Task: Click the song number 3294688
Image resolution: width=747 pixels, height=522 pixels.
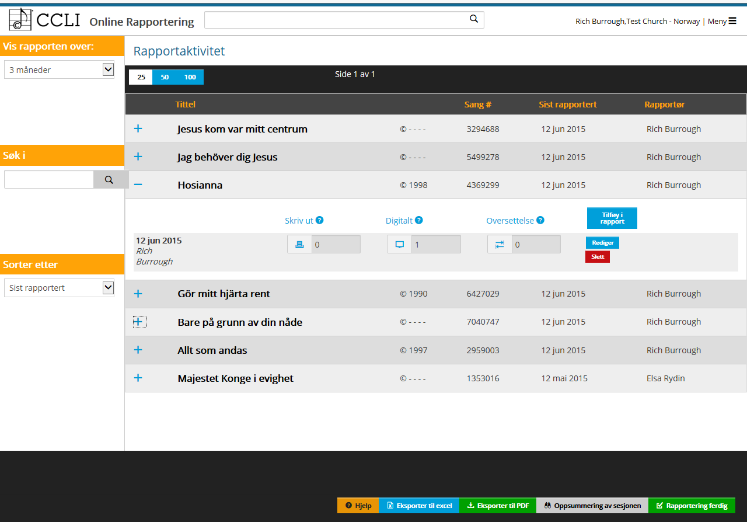Action: (483, 129)
